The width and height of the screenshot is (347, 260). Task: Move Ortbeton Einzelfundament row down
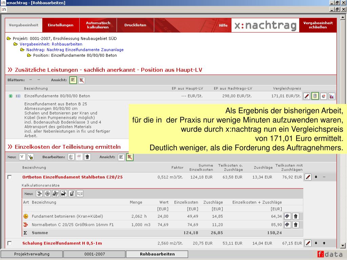[x=316, y=177]
